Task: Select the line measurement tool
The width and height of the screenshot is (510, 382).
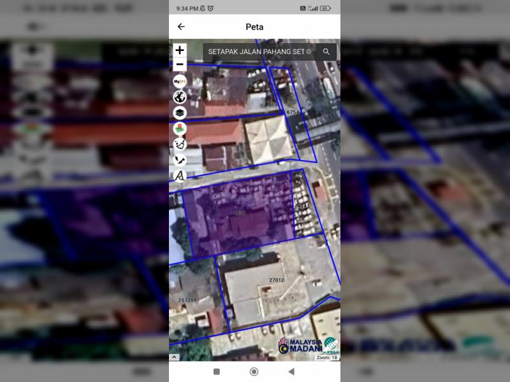Action: click(180, 160)
